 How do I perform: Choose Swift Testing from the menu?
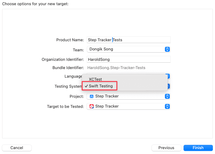(x=125, y=86)
